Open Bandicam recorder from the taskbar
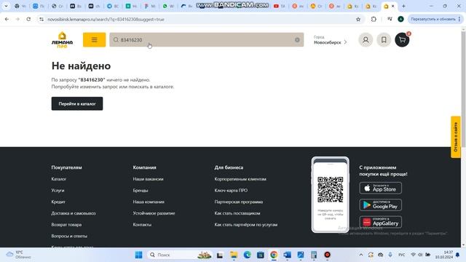 327,255
